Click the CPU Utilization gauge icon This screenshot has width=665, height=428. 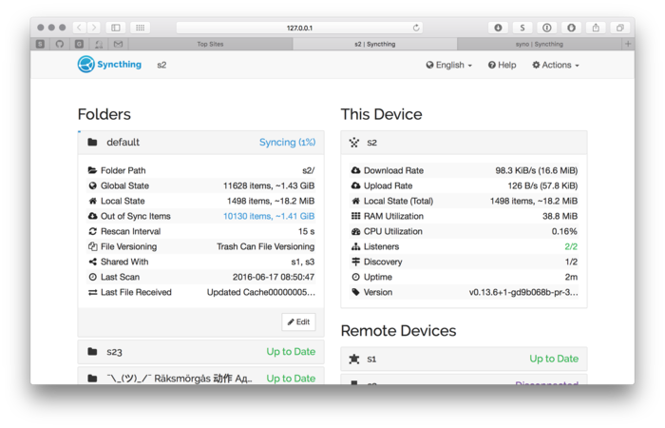[x=356, y=231]
